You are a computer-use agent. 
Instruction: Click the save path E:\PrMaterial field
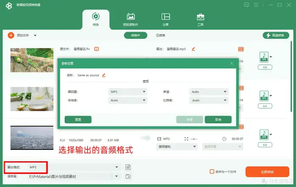click(70, 177)
